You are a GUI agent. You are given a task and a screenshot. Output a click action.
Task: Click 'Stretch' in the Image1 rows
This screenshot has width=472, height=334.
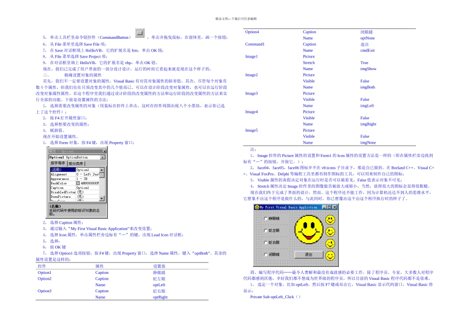click(309, 63)
